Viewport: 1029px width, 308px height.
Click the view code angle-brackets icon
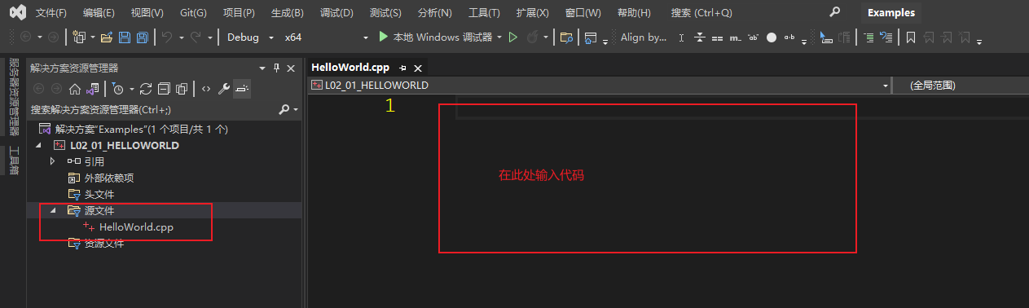[205, 89]
